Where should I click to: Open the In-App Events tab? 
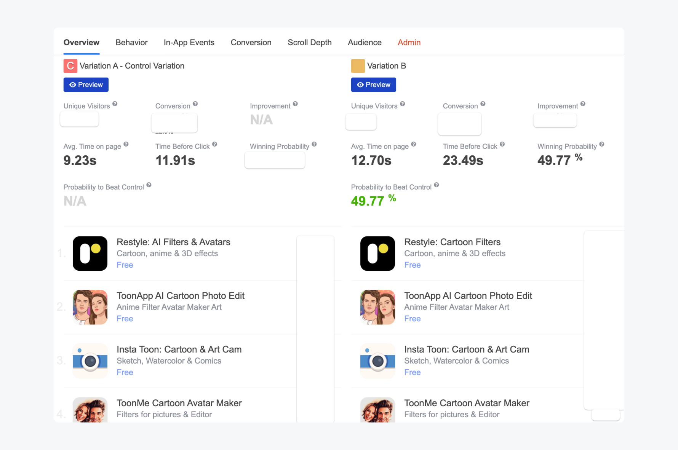coord(189,43)
